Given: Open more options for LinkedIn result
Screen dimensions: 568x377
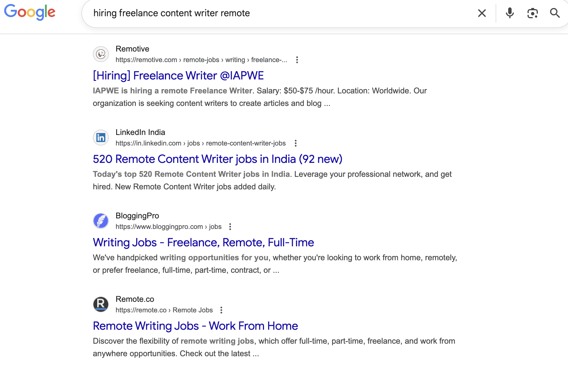Looking at the screenshot, I should [295, 143].
